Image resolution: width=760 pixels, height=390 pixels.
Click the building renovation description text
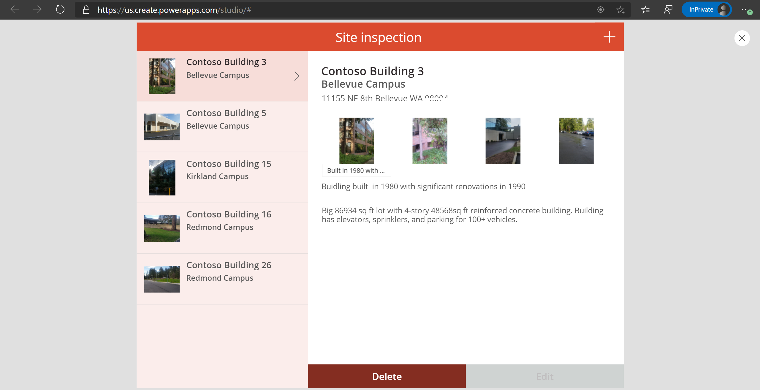point(424,186)
